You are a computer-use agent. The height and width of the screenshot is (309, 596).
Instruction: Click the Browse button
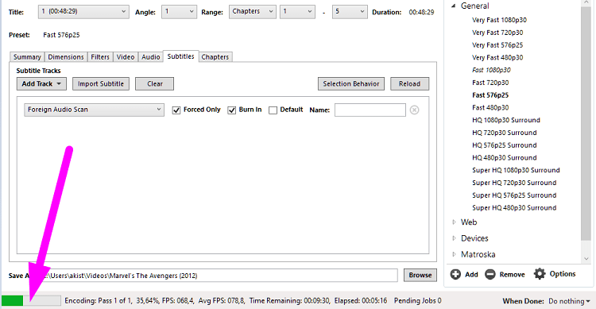420,275
